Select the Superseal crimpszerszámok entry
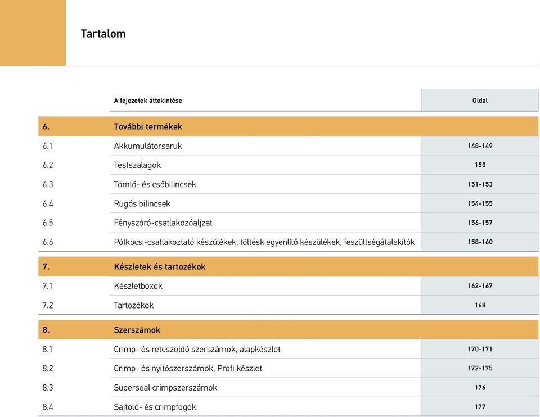Screen dimensions: 540x417 (165, 388)
